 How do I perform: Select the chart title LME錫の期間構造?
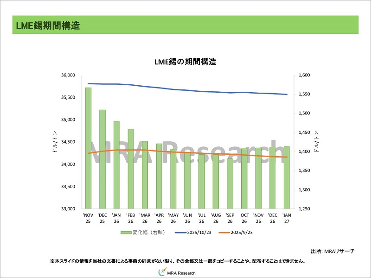point(185,62)
